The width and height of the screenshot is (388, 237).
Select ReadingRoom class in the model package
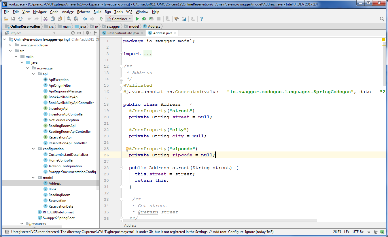pos(59,195)
